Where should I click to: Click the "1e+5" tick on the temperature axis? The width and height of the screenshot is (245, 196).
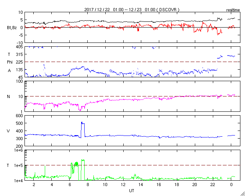point(19,165)
